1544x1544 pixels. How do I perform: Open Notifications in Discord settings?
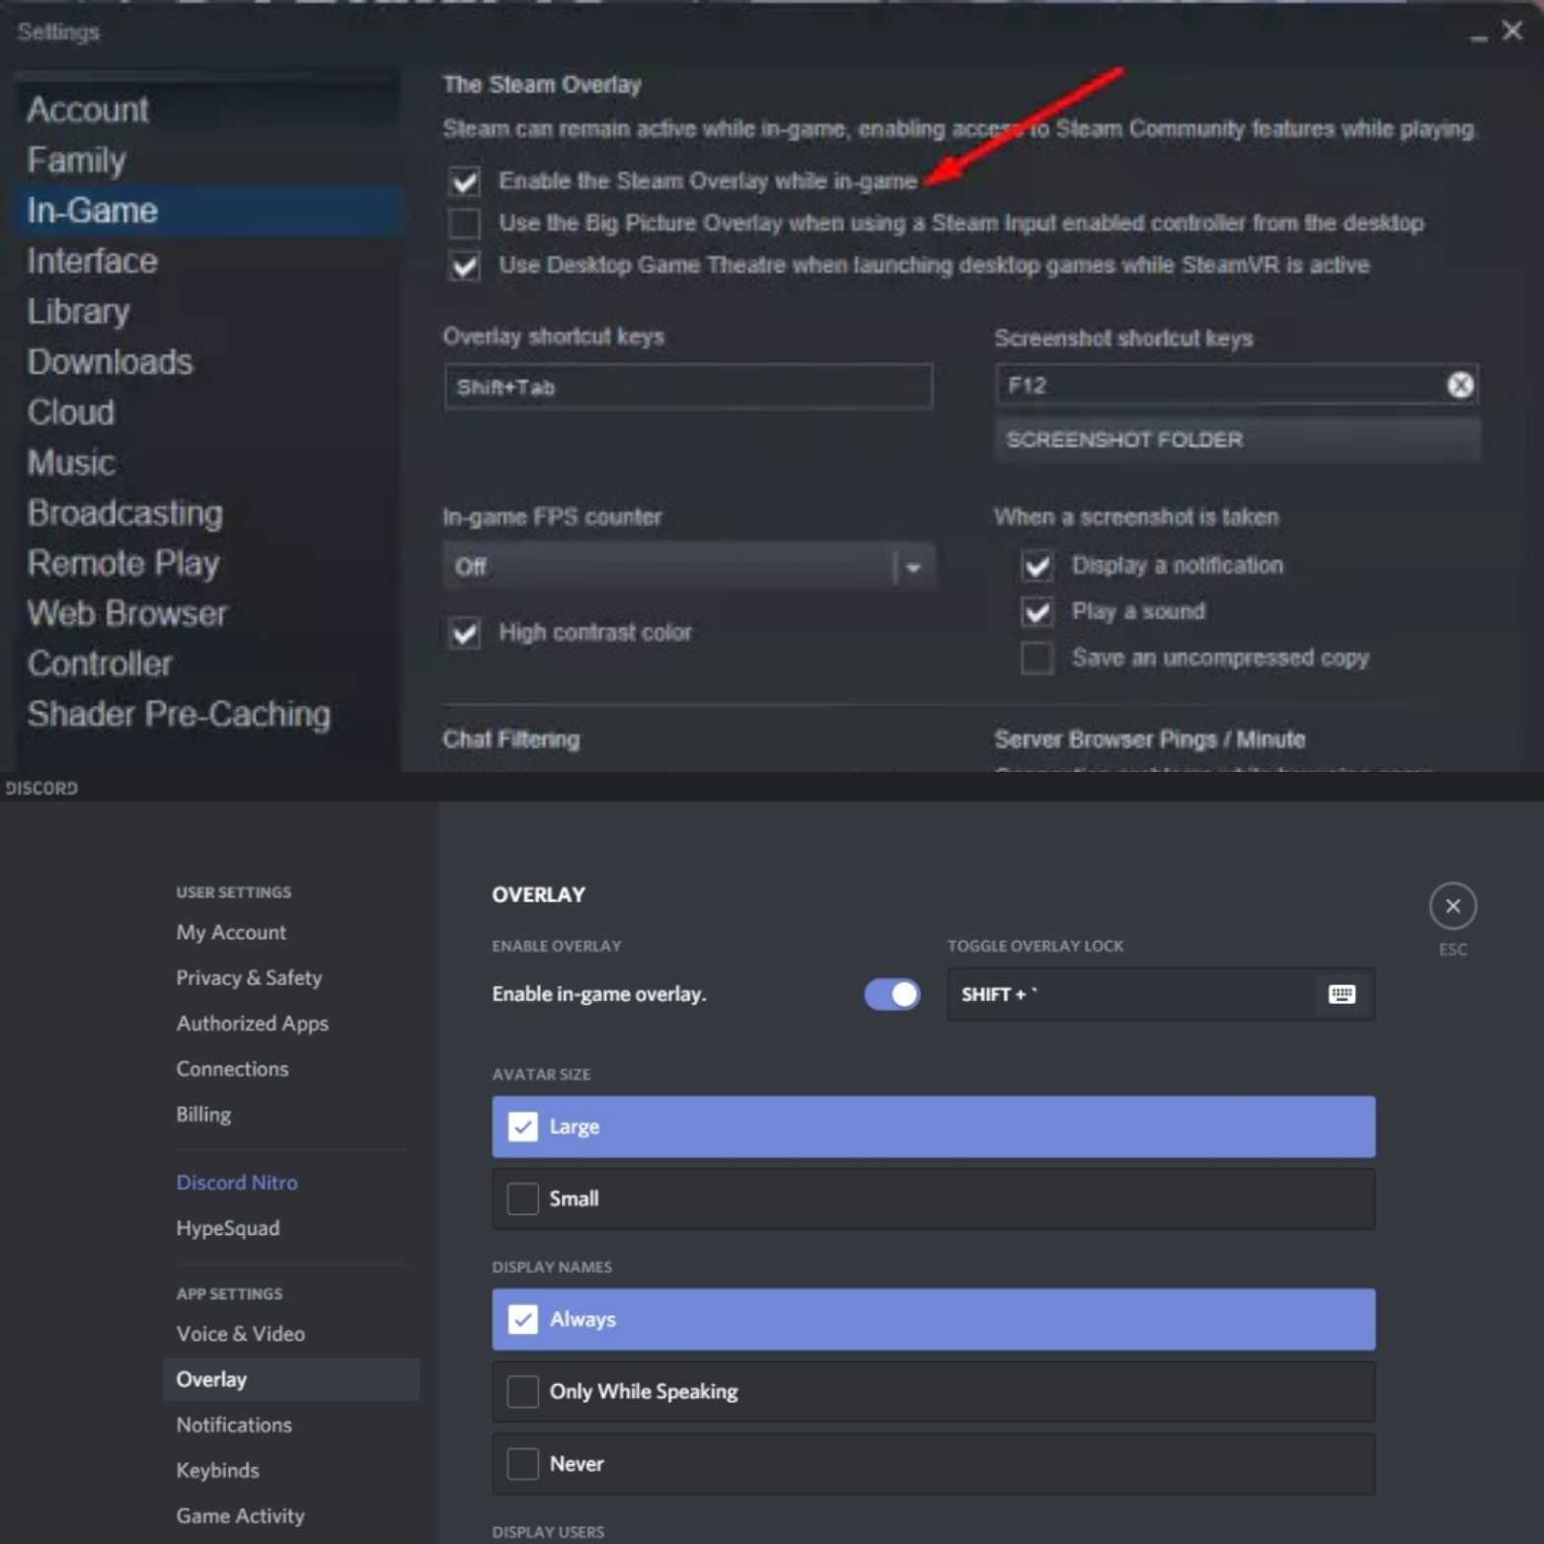pos(234,1425)
